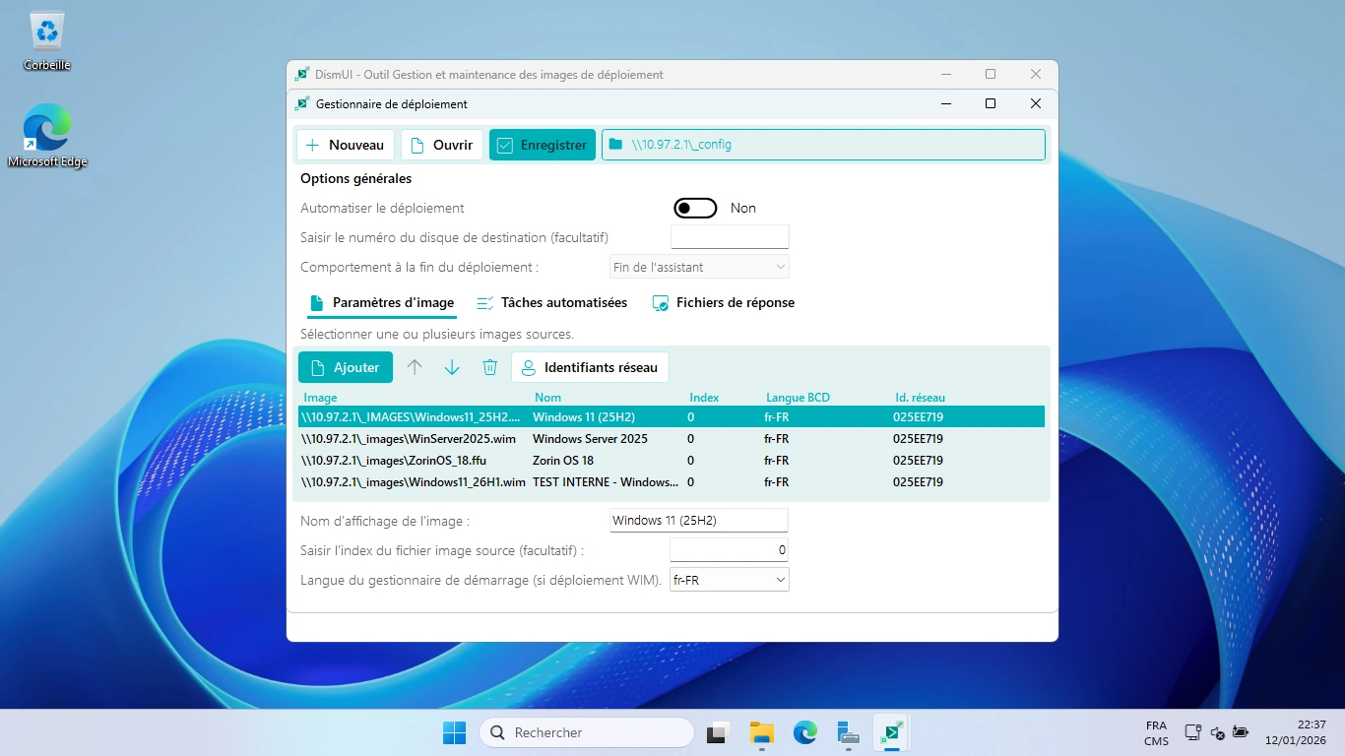Click the Ajouter button

click(x=346, y=367)
